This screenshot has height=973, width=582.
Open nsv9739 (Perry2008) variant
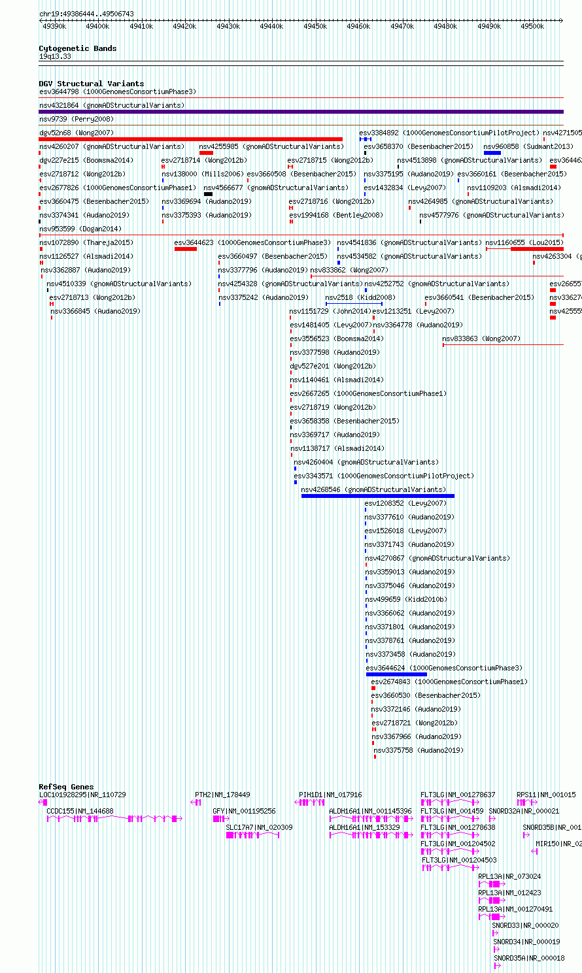[x=76, y=119]
